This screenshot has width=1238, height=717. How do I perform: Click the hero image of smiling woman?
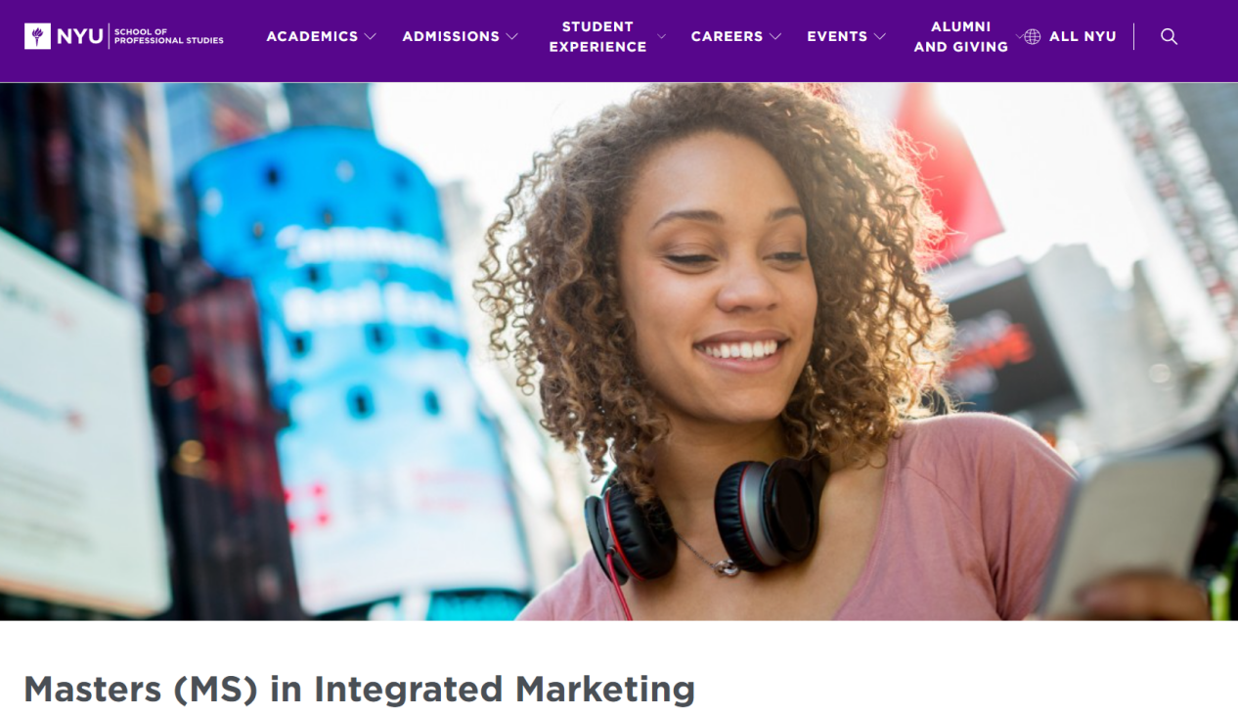click(x=619, y=352)
